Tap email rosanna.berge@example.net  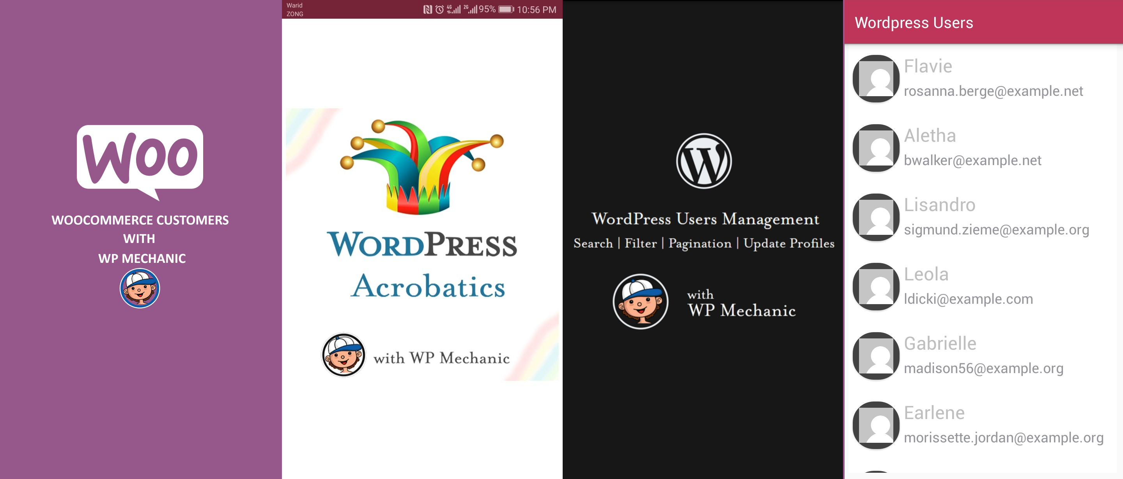[994, 91]
